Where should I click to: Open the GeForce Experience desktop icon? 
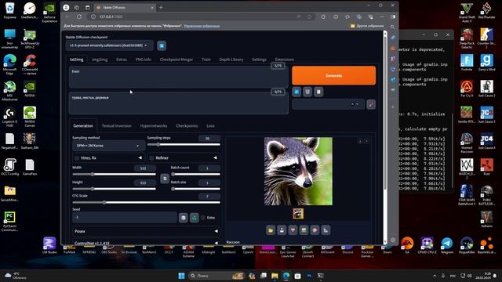(x=49, y=13)
